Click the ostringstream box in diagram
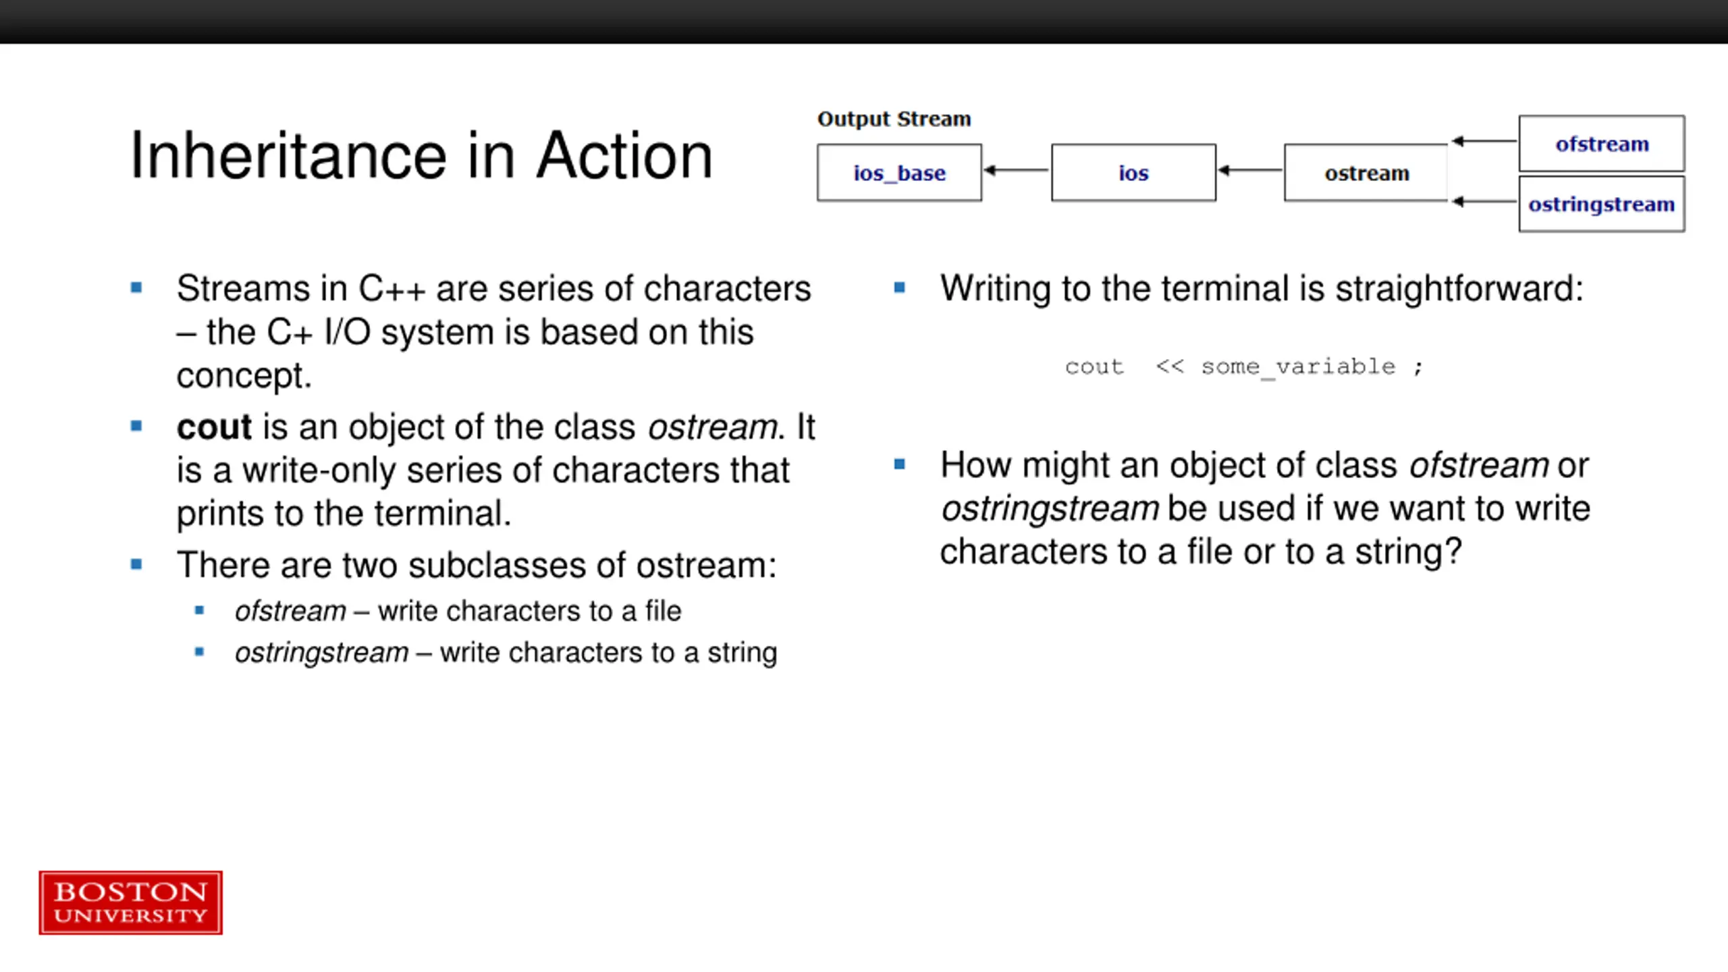 pos(1602,204)
